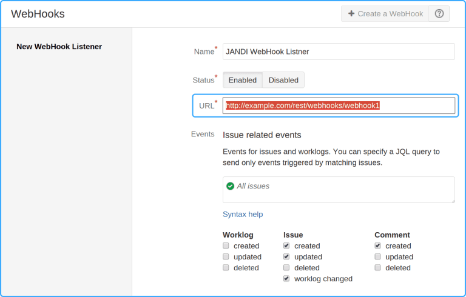Uncheck Issue worklog changed checkbox

[286, 279]
